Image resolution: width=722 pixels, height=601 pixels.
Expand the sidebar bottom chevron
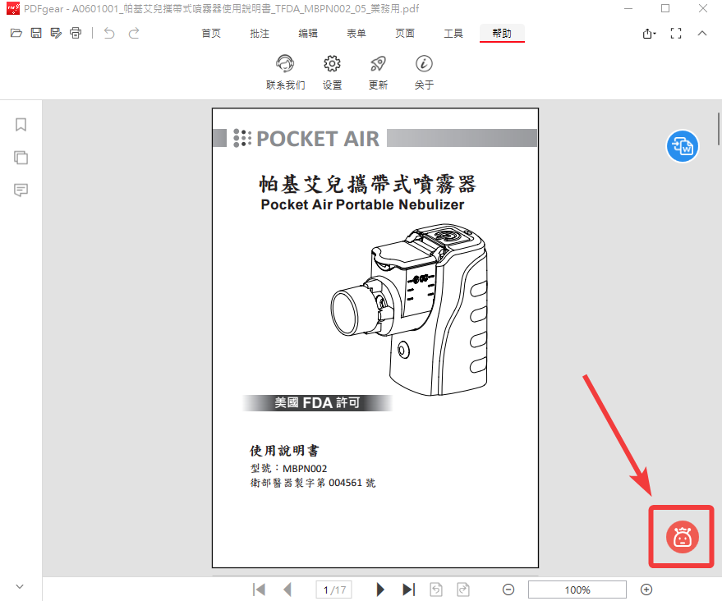(x=20, y=586)
